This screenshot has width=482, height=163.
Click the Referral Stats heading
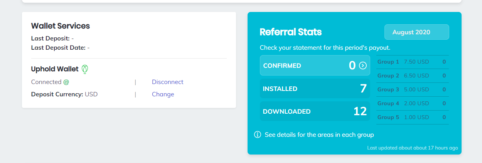(290, 32)
